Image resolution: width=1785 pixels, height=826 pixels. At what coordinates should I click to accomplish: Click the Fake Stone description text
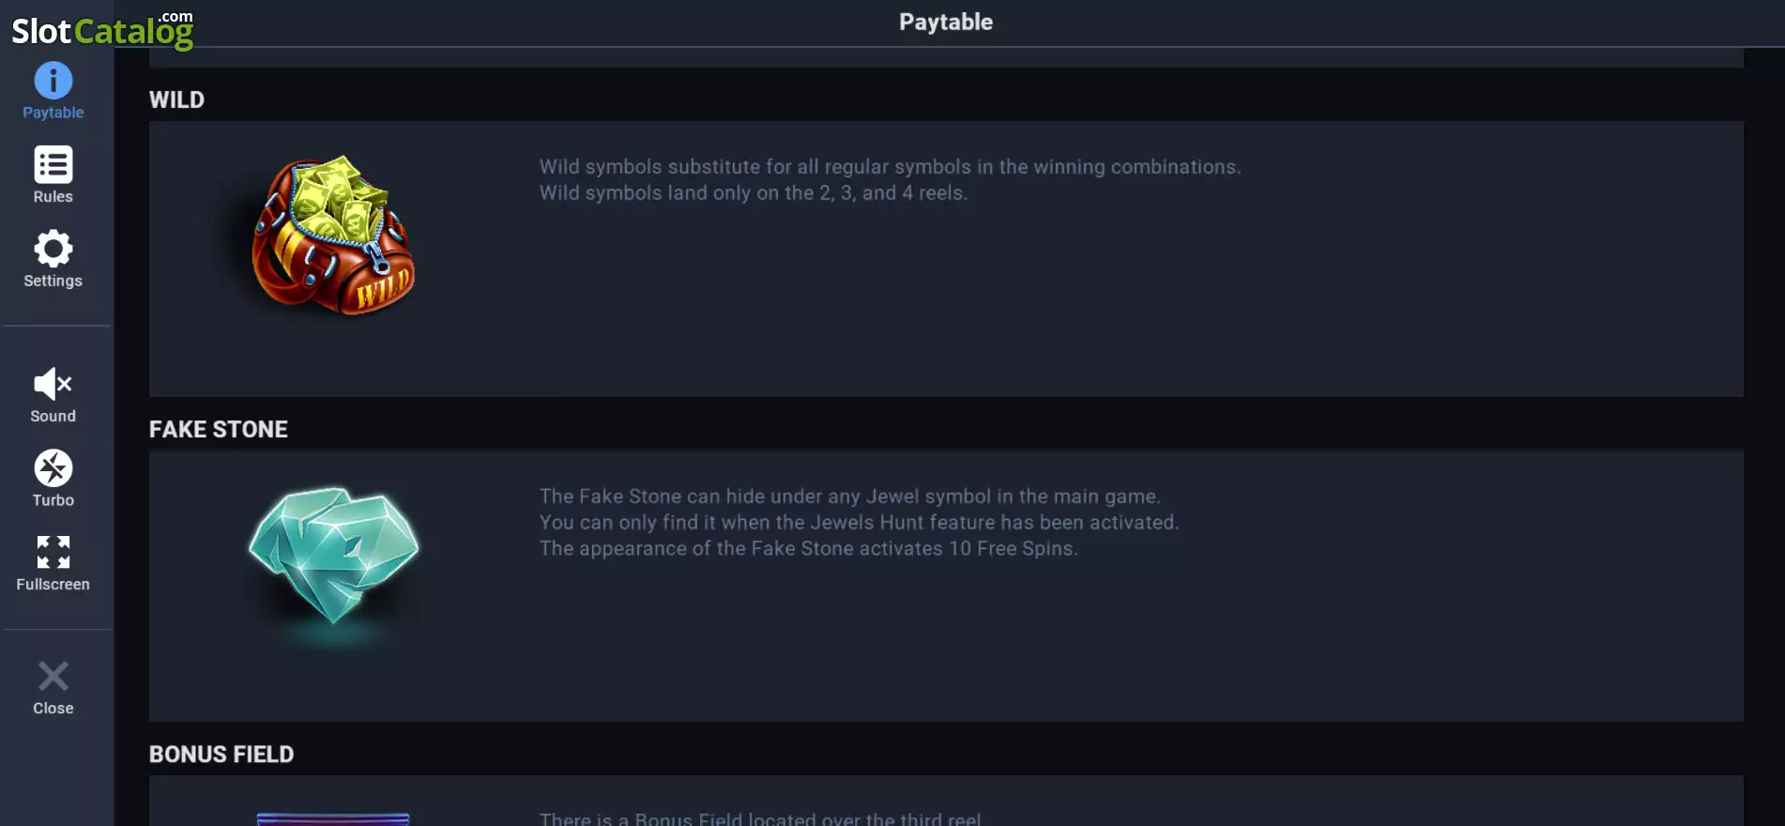click(x=859, y=522)
